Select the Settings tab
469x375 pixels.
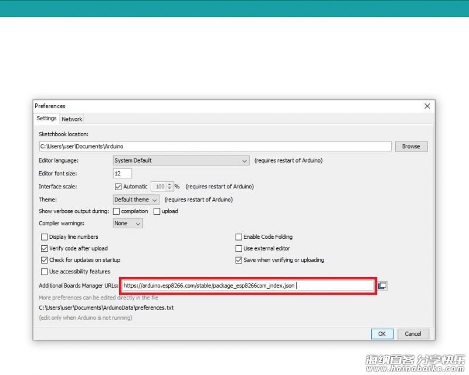46,119
